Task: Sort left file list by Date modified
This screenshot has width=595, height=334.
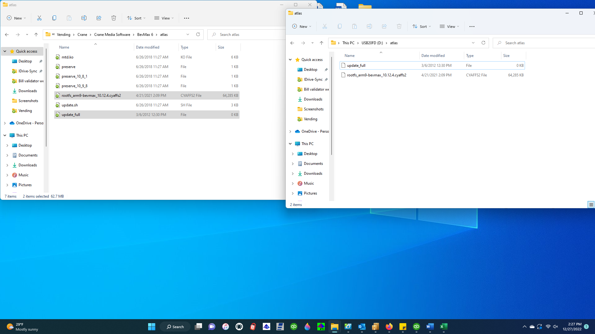Action: pos(148,47)
